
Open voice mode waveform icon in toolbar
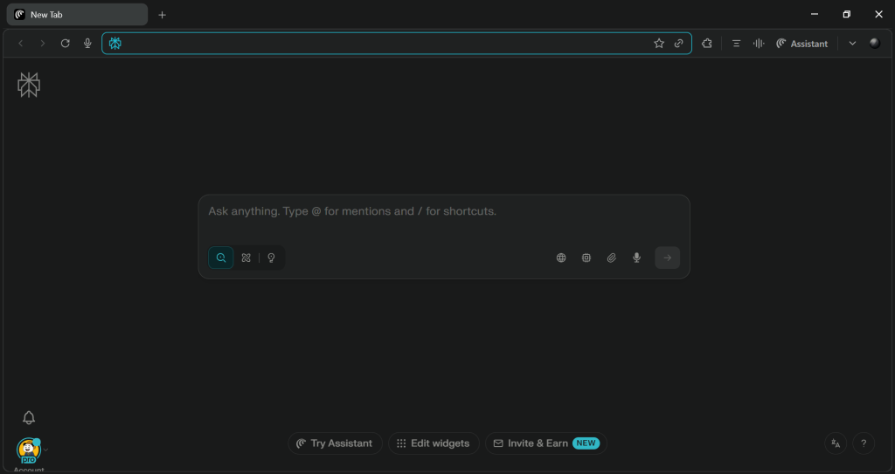coord(759,44)
